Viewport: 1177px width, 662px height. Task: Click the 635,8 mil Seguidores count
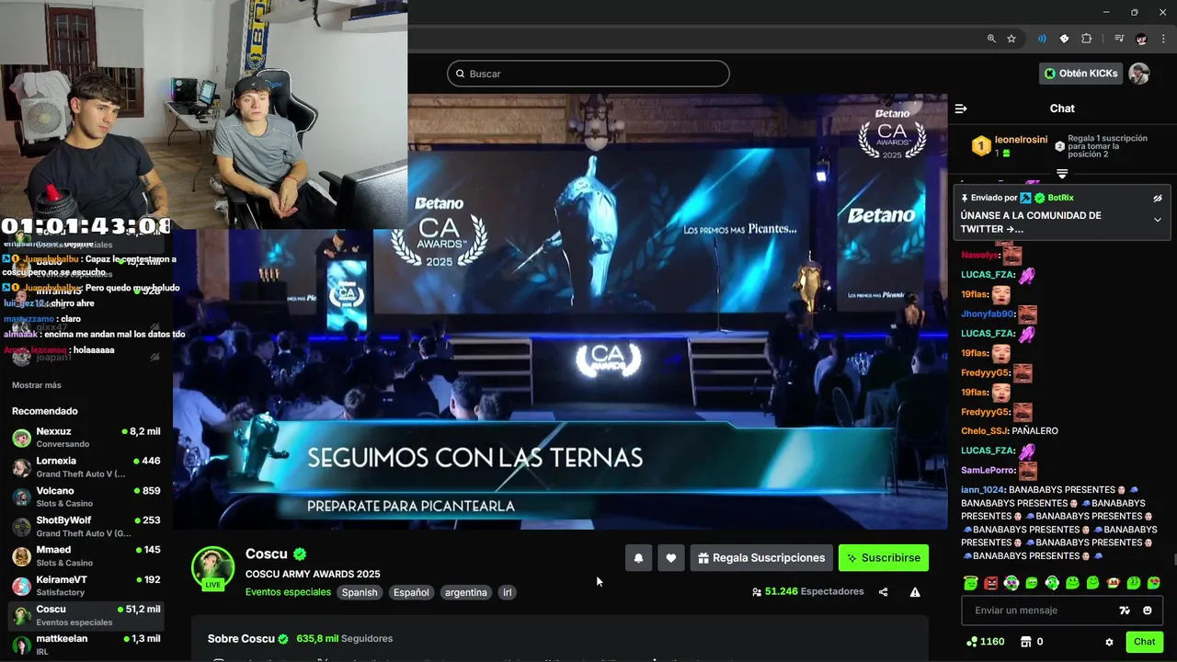(345, 638)
